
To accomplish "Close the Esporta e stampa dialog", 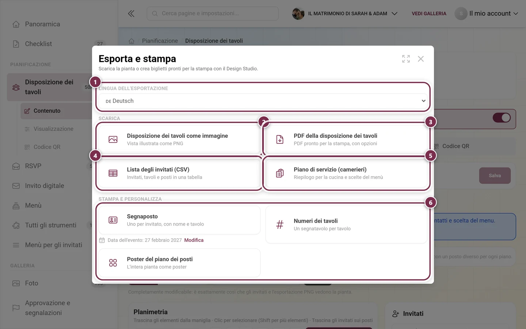I will pos(421,59).
